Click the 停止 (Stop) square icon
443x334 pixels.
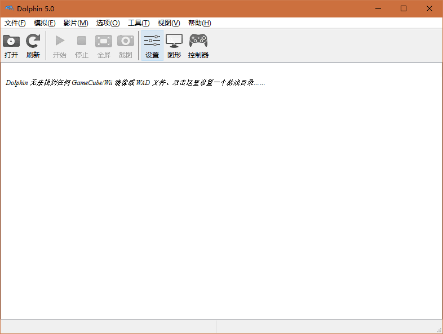tap(82, 41)
